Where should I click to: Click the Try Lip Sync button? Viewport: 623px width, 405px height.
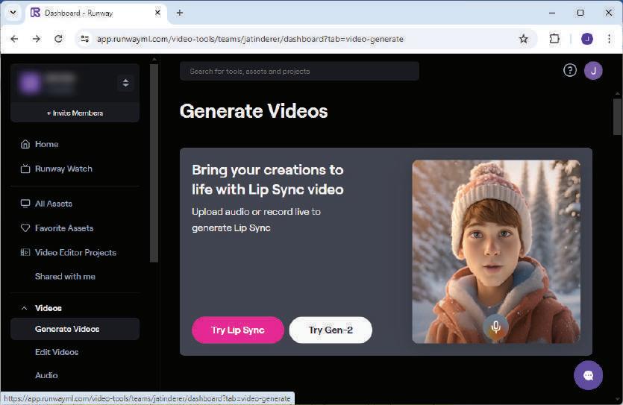237,330
